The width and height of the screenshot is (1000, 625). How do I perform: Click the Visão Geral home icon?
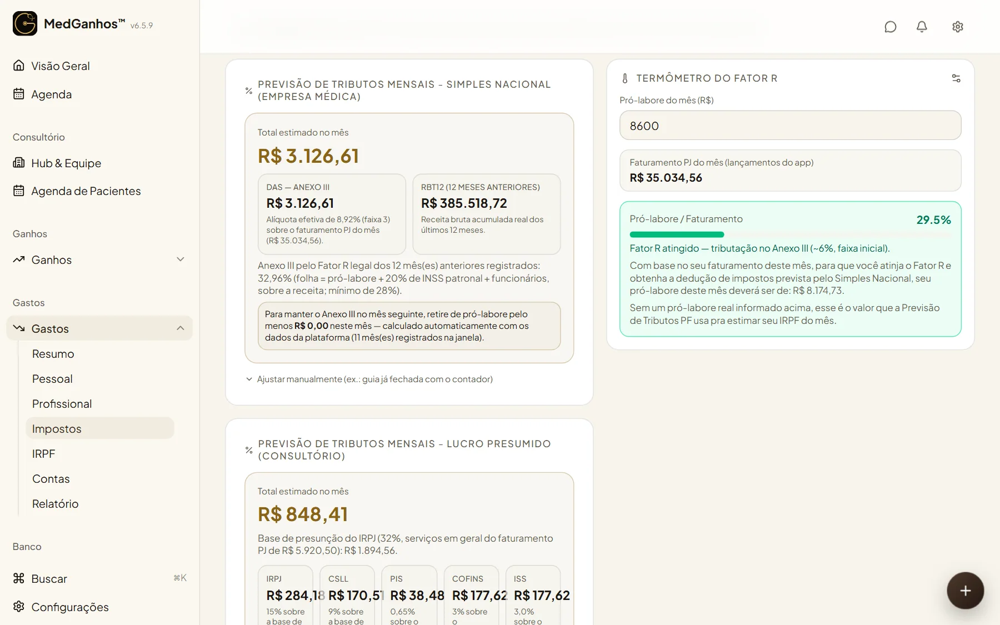(x=19, y=66)
